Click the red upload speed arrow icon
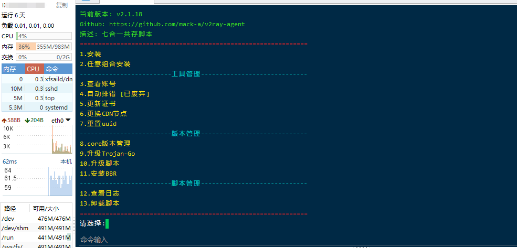This screenshot has height=248, width=517. pyautogui.click(x=4, y=121)
